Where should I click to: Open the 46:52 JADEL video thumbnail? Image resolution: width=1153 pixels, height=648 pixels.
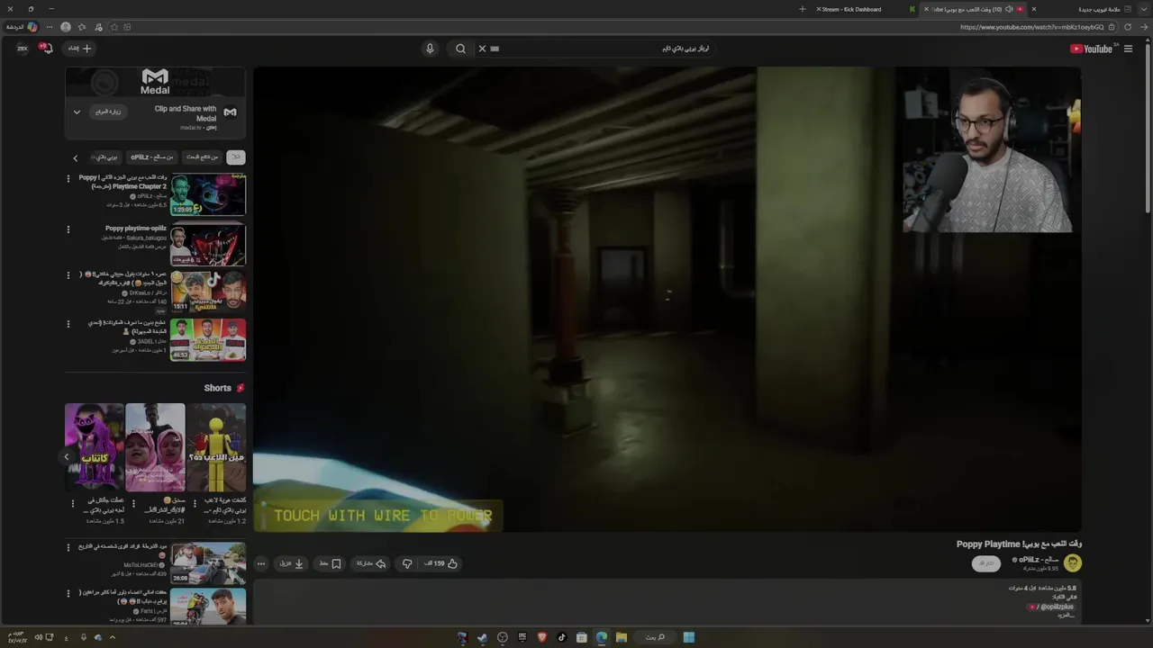pyautogui.click(x=208, y=340)
